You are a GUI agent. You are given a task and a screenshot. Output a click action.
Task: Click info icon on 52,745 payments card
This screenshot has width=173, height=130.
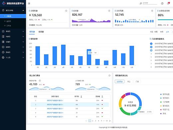coord(152,11)
